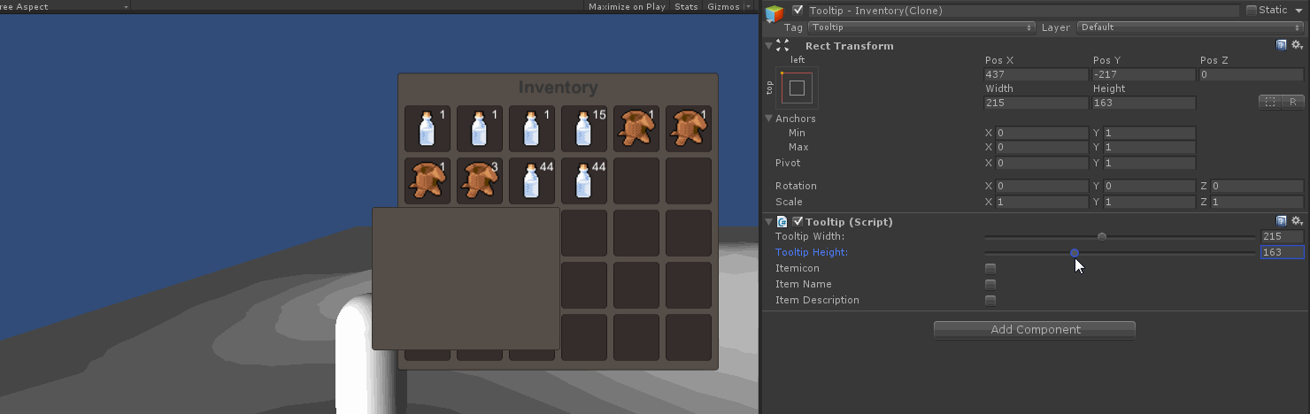Enable the Item Description checkbox
The image size is (1310, 414).
[990, 300]
